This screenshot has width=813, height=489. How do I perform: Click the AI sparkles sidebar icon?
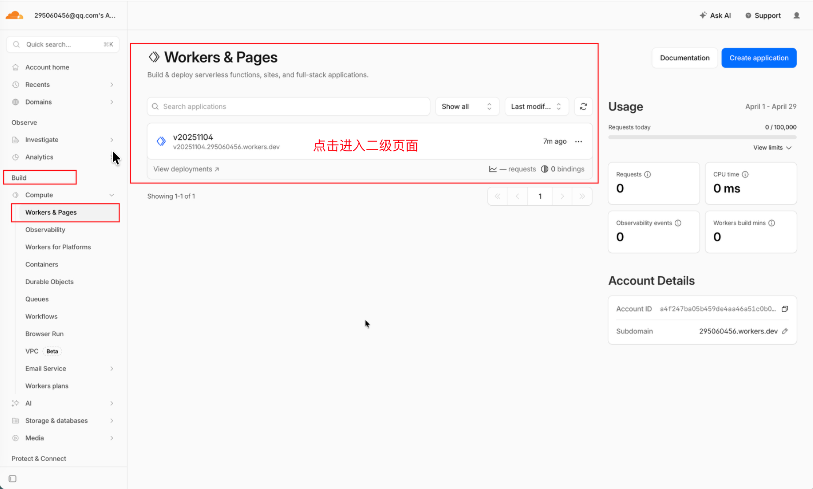[x=15, y=403]
